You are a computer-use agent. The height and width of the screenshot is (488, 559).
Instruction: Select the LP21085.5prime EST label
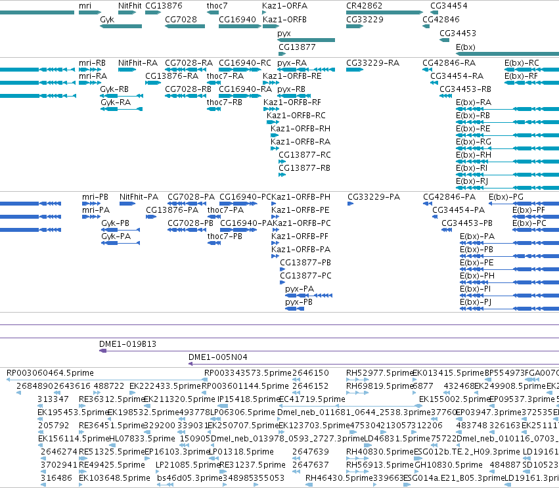point(189,465)
